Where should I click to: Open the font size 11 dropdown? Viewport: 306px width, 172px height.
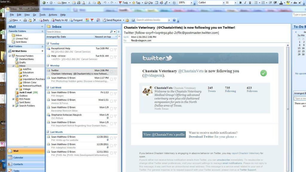click(235, 3)
